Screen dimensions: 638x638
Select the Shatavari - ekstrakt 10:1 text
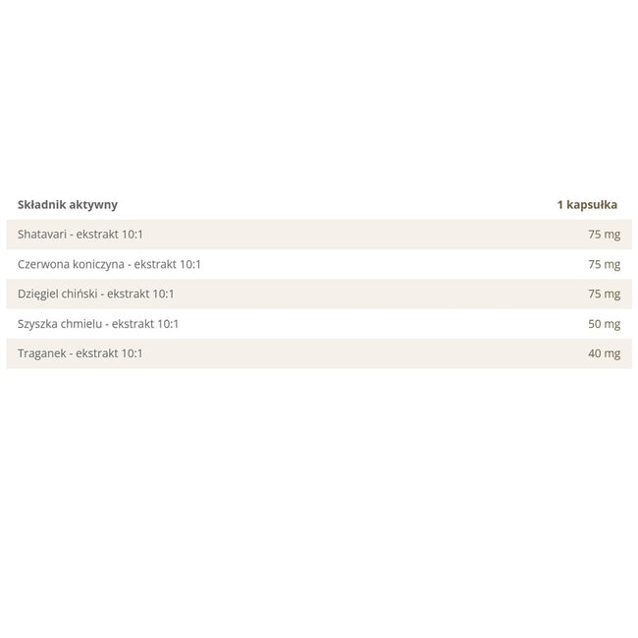80,235
